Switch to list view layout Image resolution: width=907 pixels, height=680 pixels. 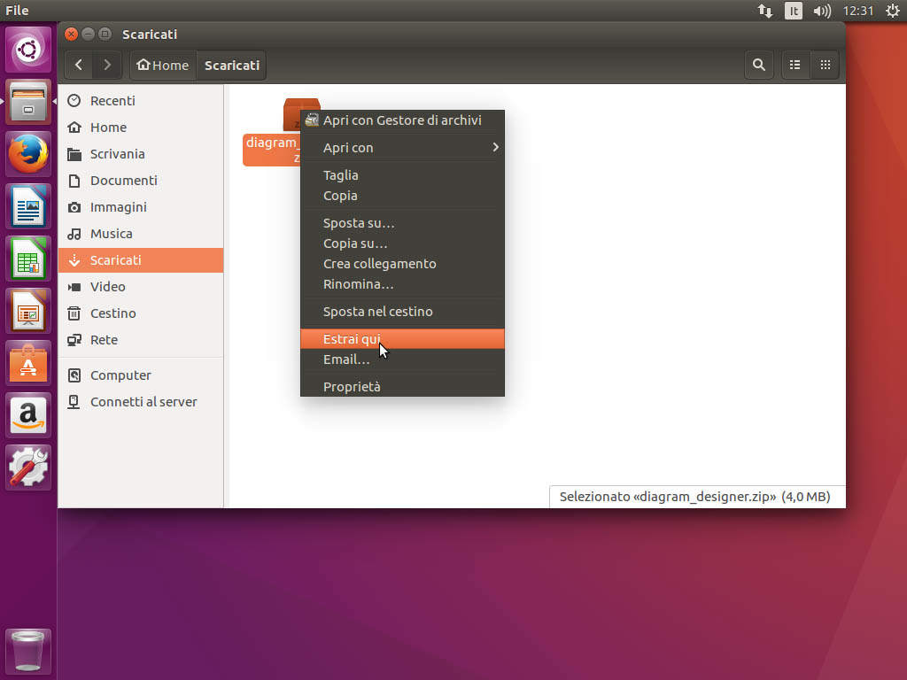(795, 65)
